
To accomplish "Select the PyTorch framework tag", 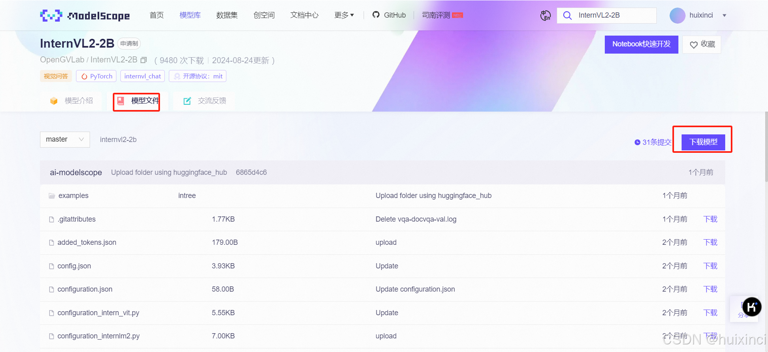I will [96, 76].
